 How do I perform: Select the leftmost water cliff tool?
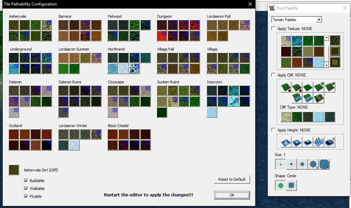[x=297, y=98]
